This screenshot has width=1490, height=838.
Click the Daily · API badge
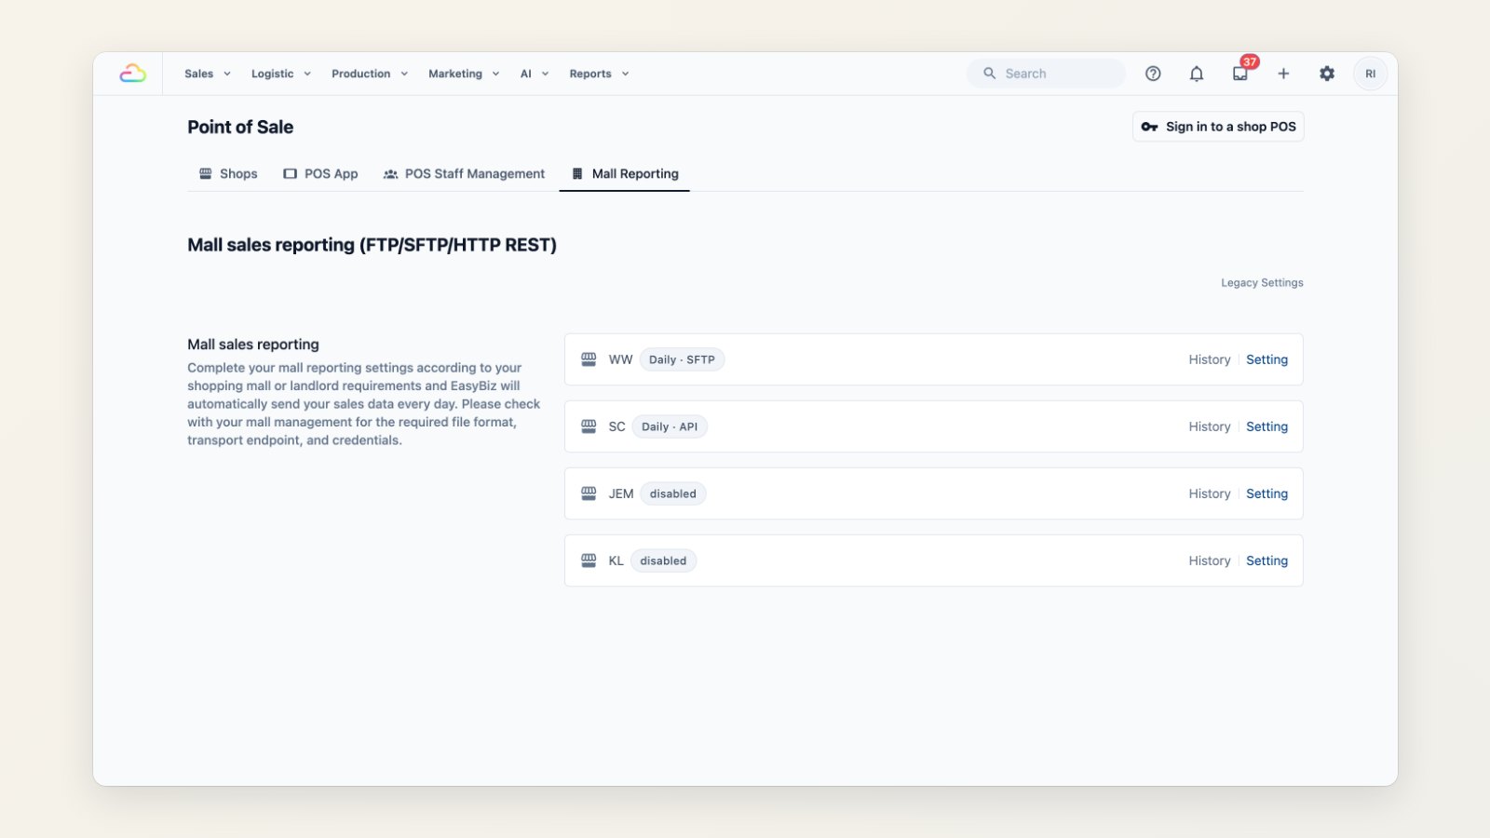pos(670,426)
